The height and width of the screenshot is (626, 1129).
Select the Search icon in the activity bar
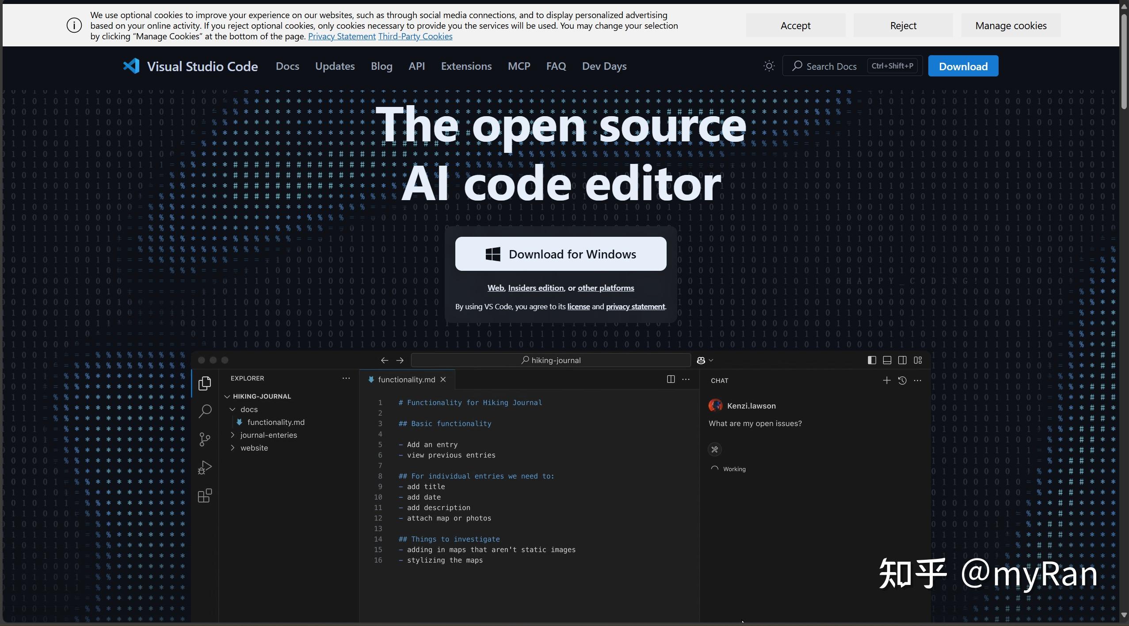[x=205, y=411]
